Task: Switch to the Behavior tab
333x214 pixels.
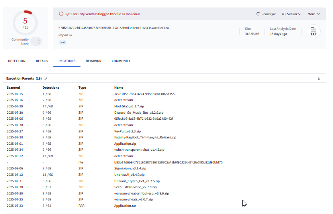Action: click(94, 61)
